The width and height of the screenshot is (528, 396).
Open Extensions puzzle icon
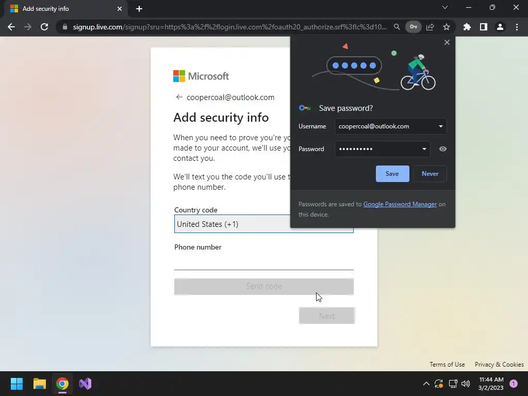pos(467,27)
